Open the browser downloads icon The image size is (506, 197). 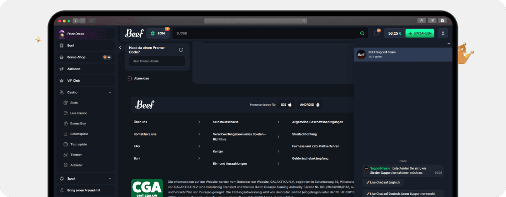pos(442,21)
